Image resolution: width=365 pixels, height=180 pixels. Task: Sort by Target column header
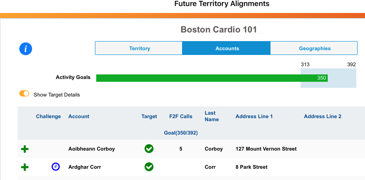click(149, 116)
